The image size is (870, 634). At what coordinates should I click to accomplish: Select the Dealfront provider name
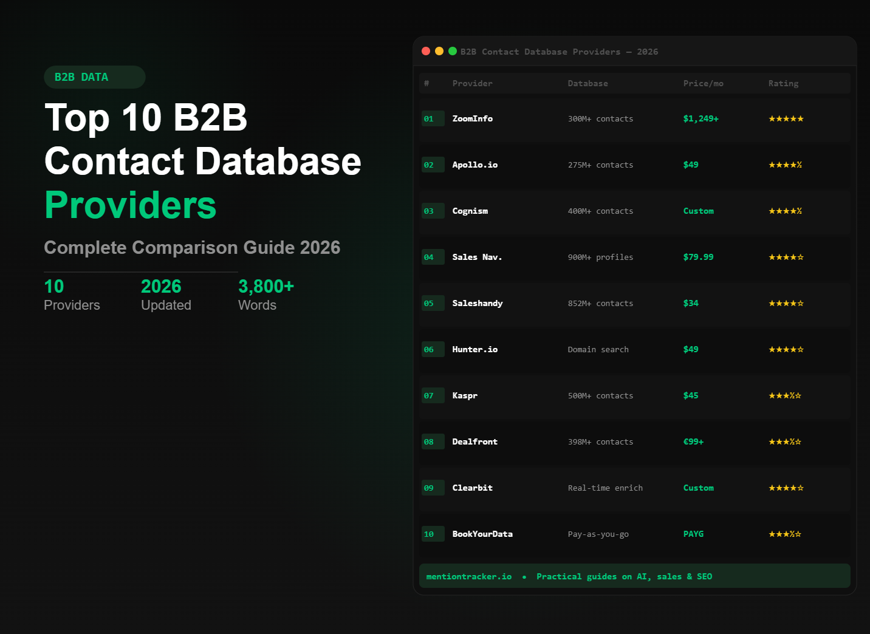(475, 442)
